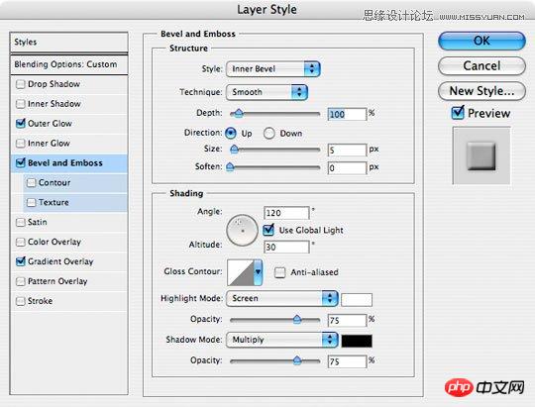
Task: Click the white highlight color swatch
Action: tap(357, 299)
